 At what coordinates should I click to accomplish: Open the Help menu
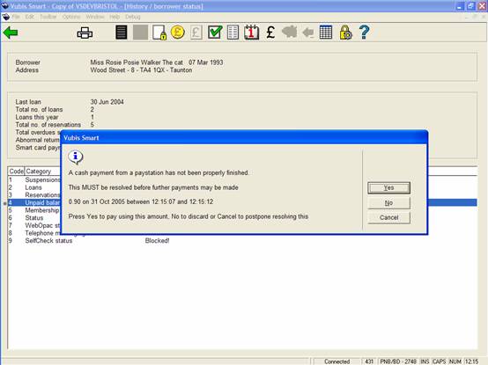[115, 17]
